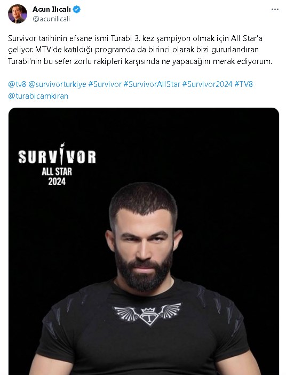Viewport: 286px width, 375px height.
Task: Click the #TV8 hashtag
Action: click(x=243, y=84)
